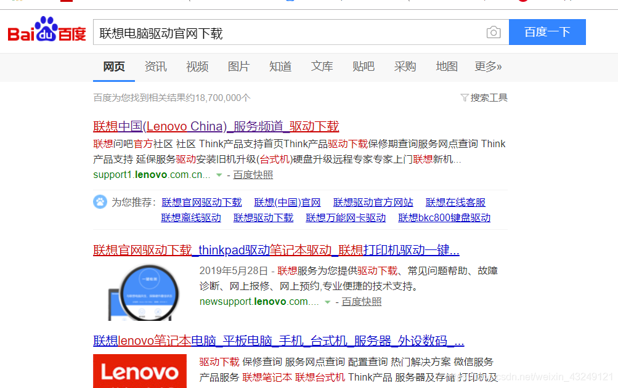Click the Baidu paw recommendation icon
Viewport: 618px width, 388px height.
100,202
